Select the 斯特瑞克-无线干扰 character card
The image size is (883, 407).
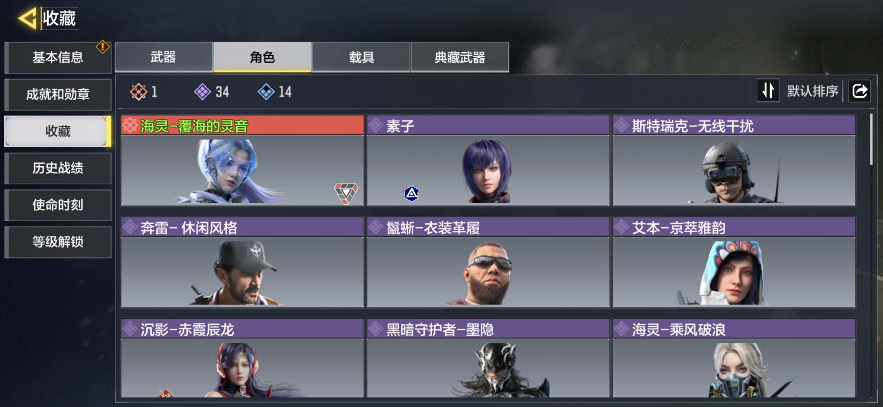[x=734, y=161]
